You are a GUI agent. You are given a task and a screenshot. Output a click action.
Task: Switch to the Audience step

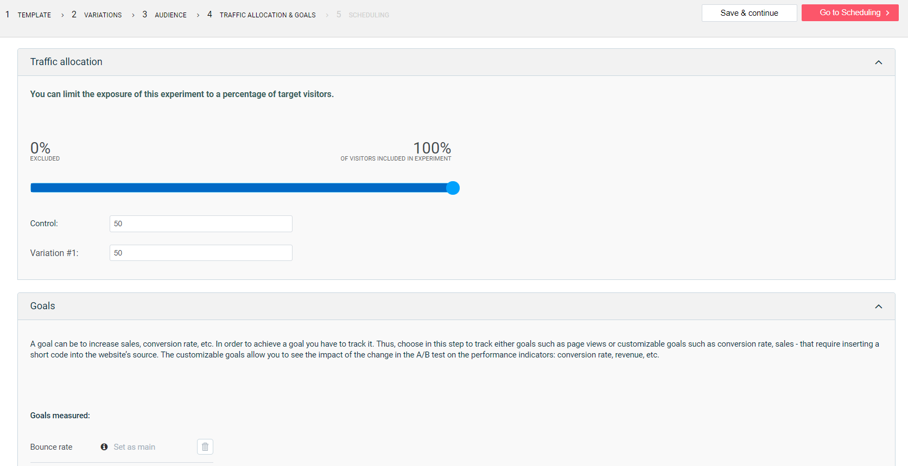click(170, 15)
